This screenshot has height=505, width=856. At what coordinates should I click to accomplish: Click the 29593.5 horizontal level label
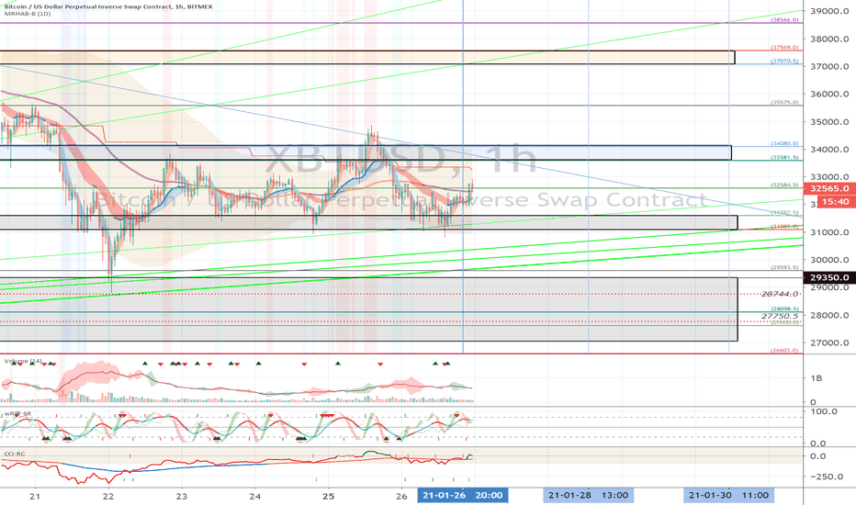click(784, 267)
